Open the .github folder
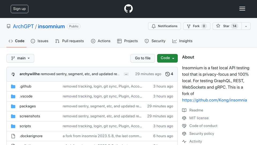This screenshot has width=257, height=145. point(25,86)
